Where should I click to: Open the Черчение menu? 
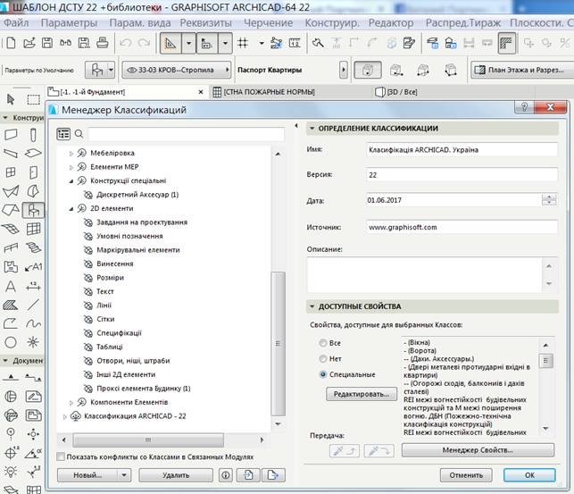269,22
